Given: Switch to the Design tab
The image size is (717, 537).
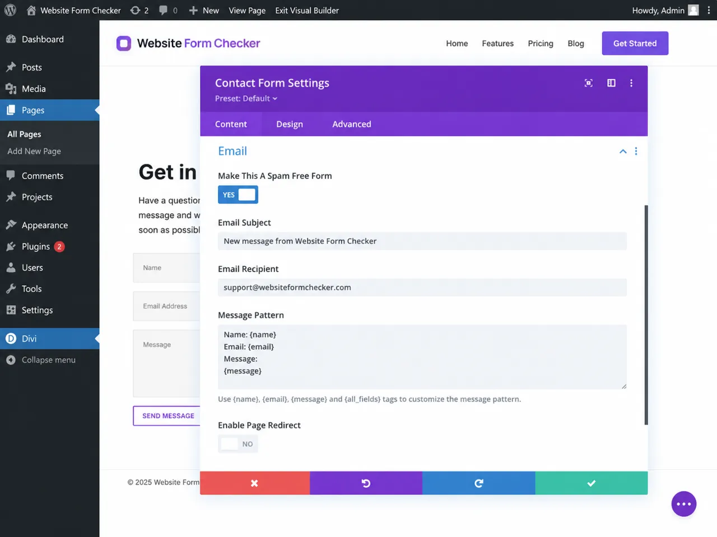Looking at the screenshot, I should (x=290, y=124).
